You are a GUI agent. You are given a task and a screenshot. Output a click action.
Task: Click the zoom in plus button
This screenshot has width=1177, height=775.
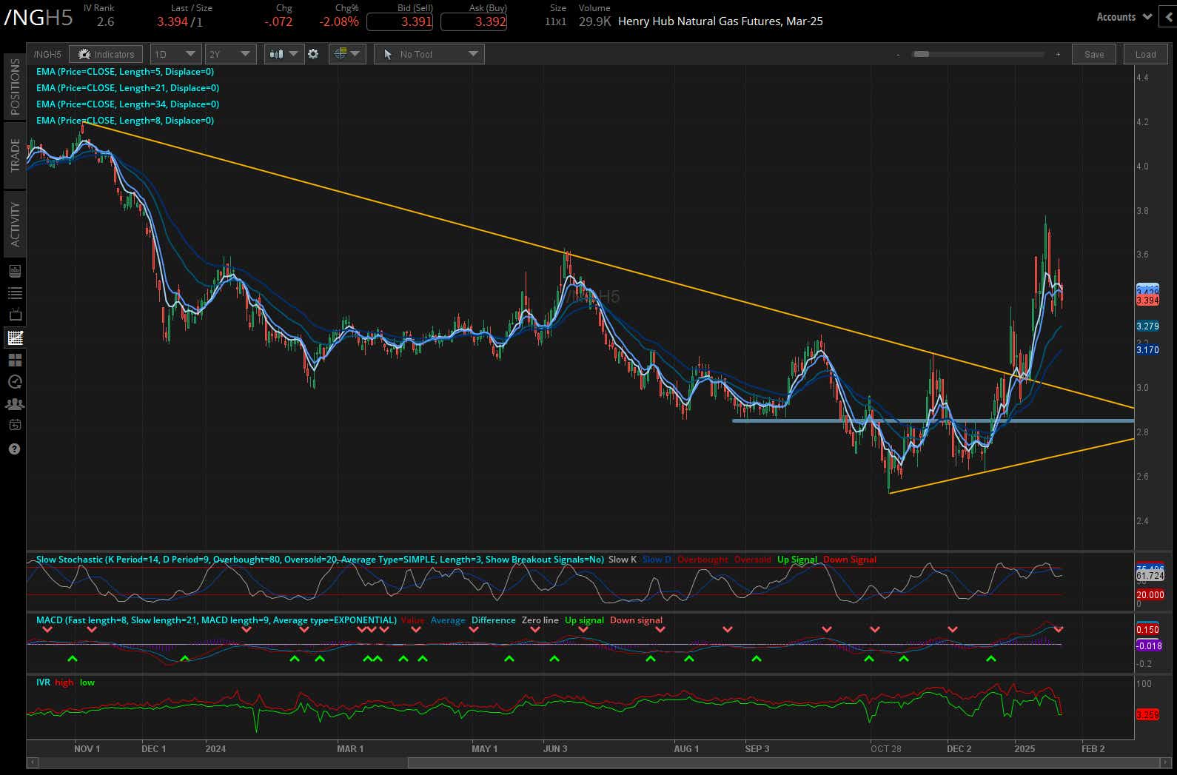pos(1058,55)
